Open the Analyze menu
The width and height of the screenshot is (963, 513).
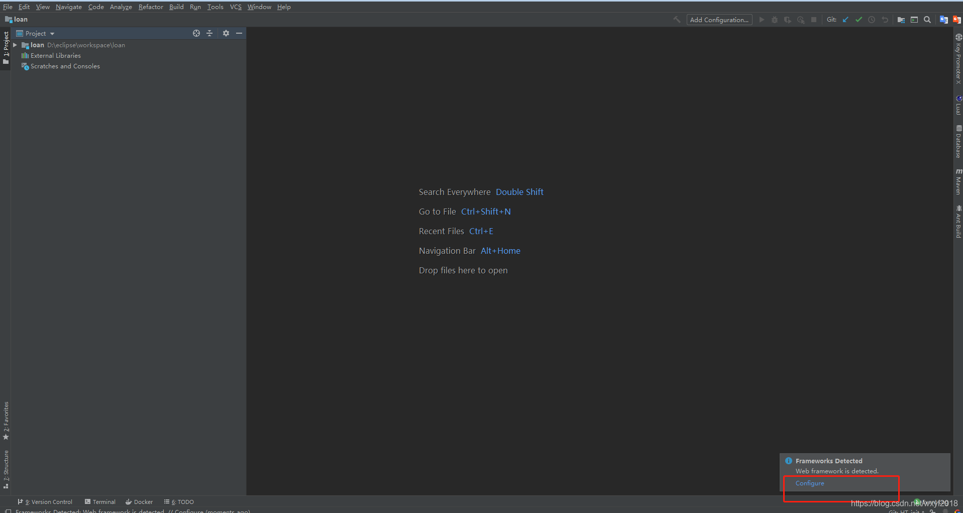[x=121, y=7]
